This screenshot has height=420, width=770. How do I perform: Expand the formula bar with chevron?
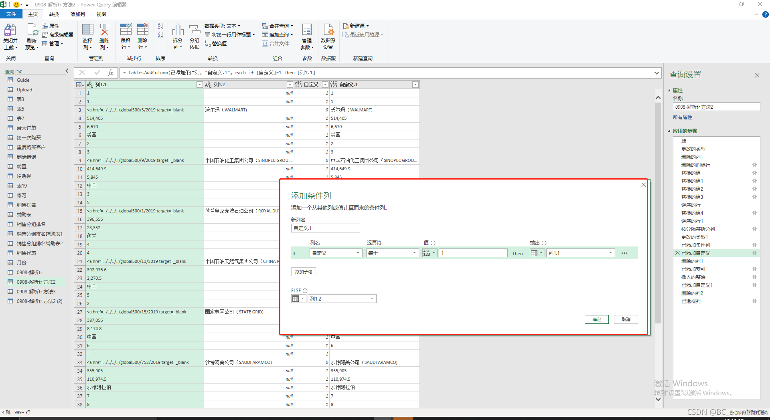click(657, 73)
